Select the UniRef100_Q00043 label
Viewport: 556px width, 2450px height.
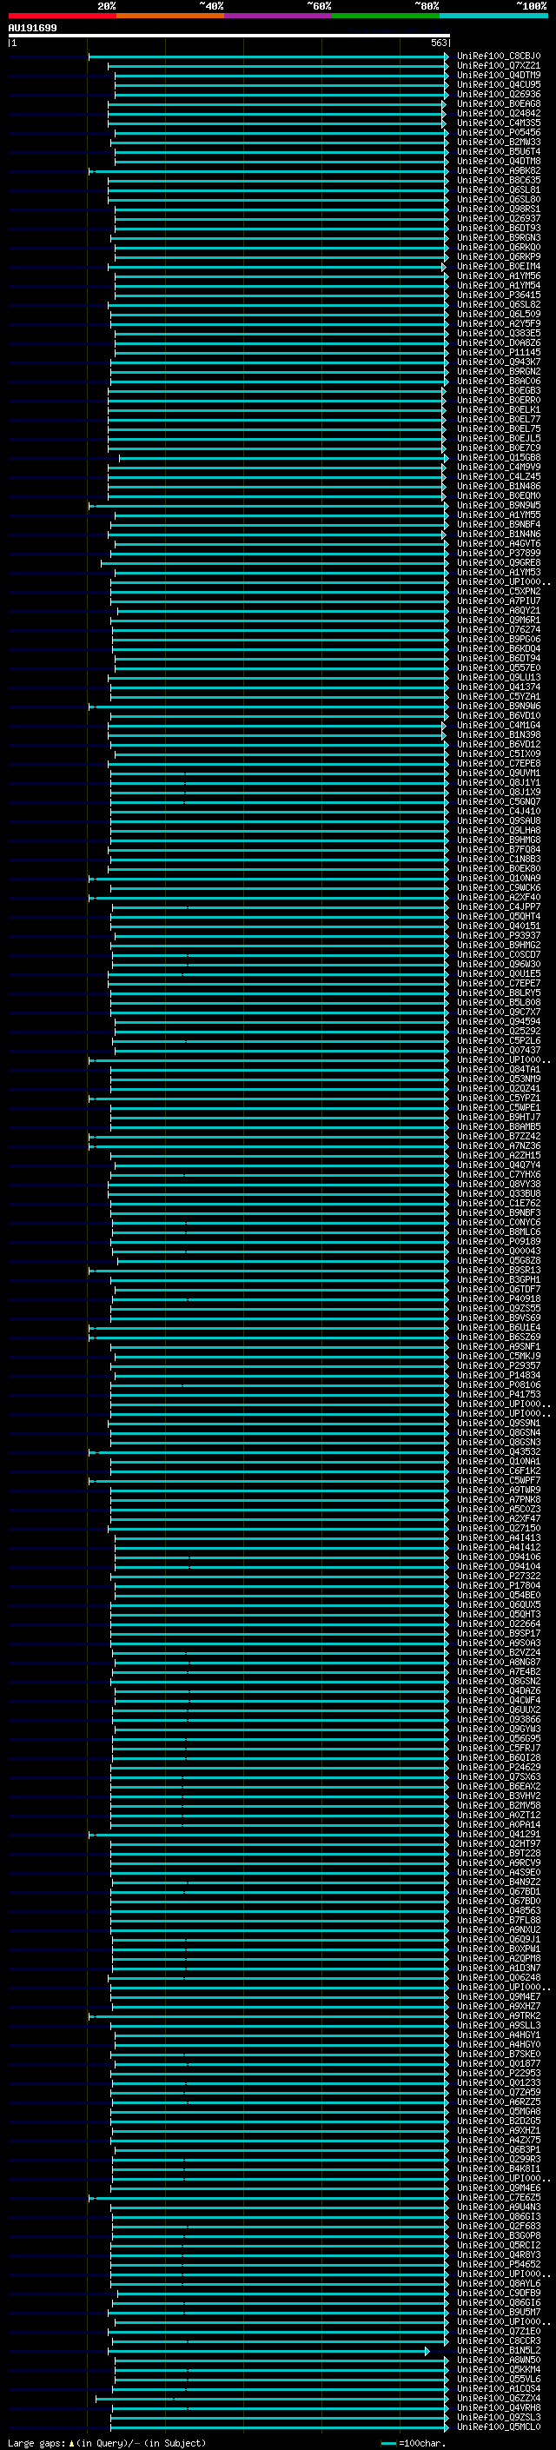499,1251
